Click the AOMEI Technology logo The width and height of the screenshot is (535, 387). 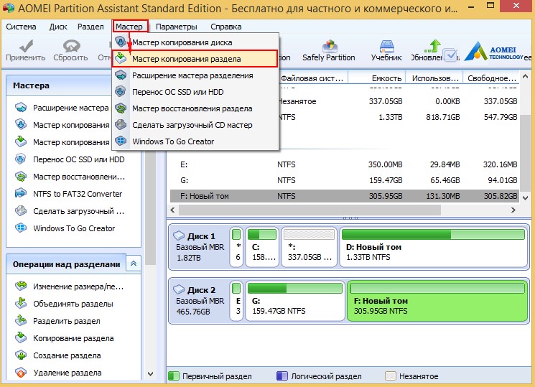[x=493, y=51]
